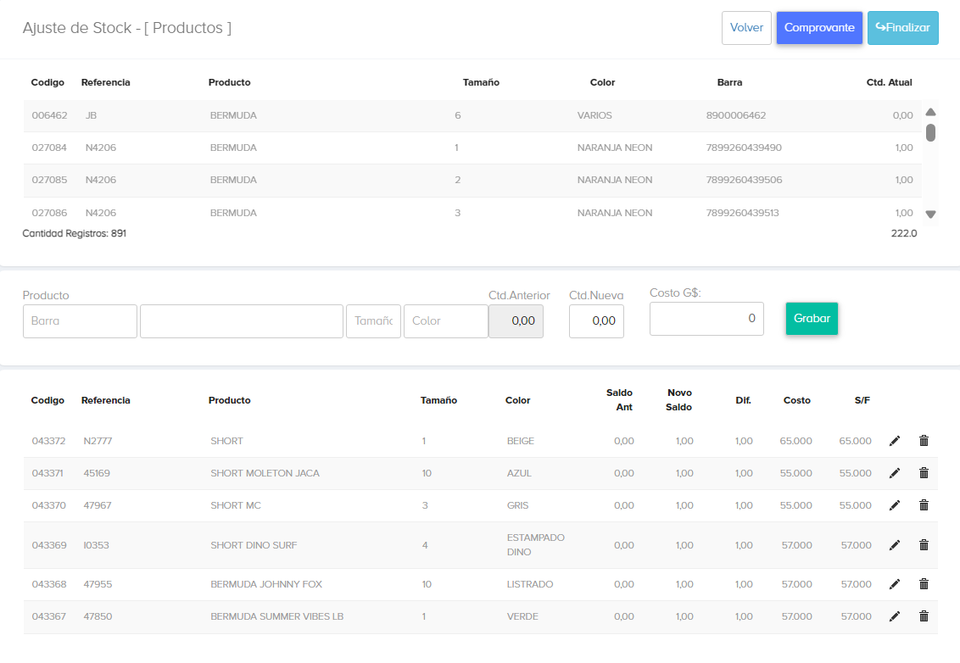
Task: Click Cantidad Registros: 891 text
Action: 75,233
